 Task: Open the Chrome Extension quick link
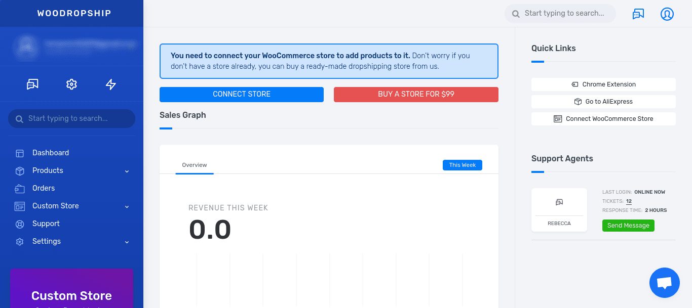(x=603, y=84)
